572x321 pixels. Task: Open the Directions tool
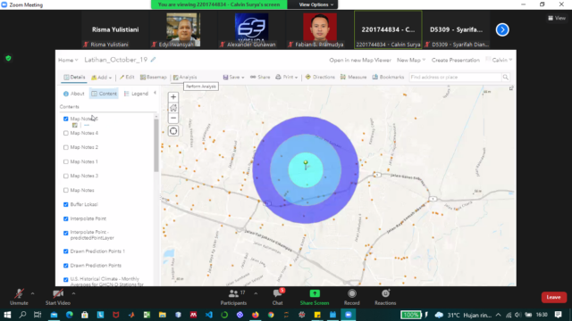click(x=320, y=78)
